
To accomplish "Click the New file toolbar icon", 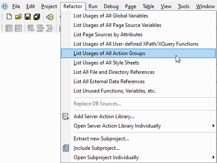I will point(9,17).
